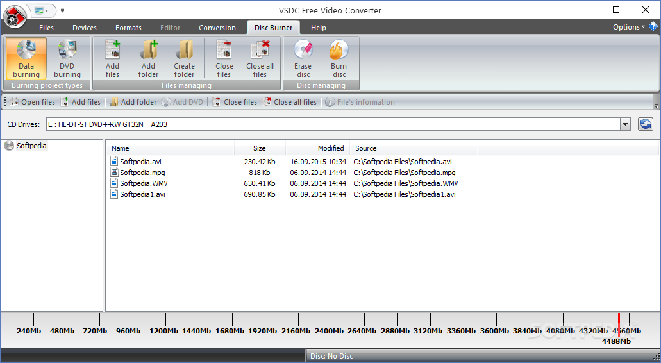This screenshot has width=661, height=363.
Task: Click the VSDC application logo button
Action: [15, 17]
